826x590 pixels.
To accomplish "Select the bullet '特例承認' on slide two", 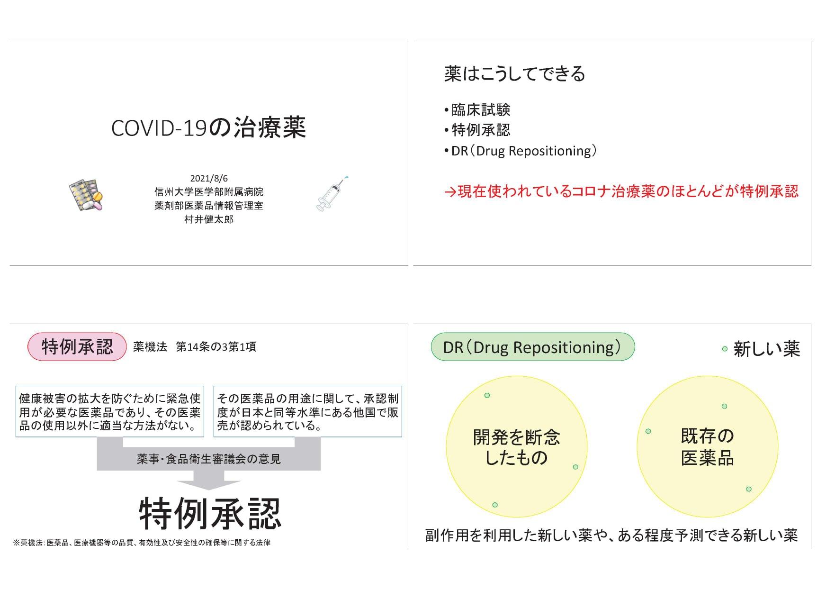I will (x=481, y=130).
